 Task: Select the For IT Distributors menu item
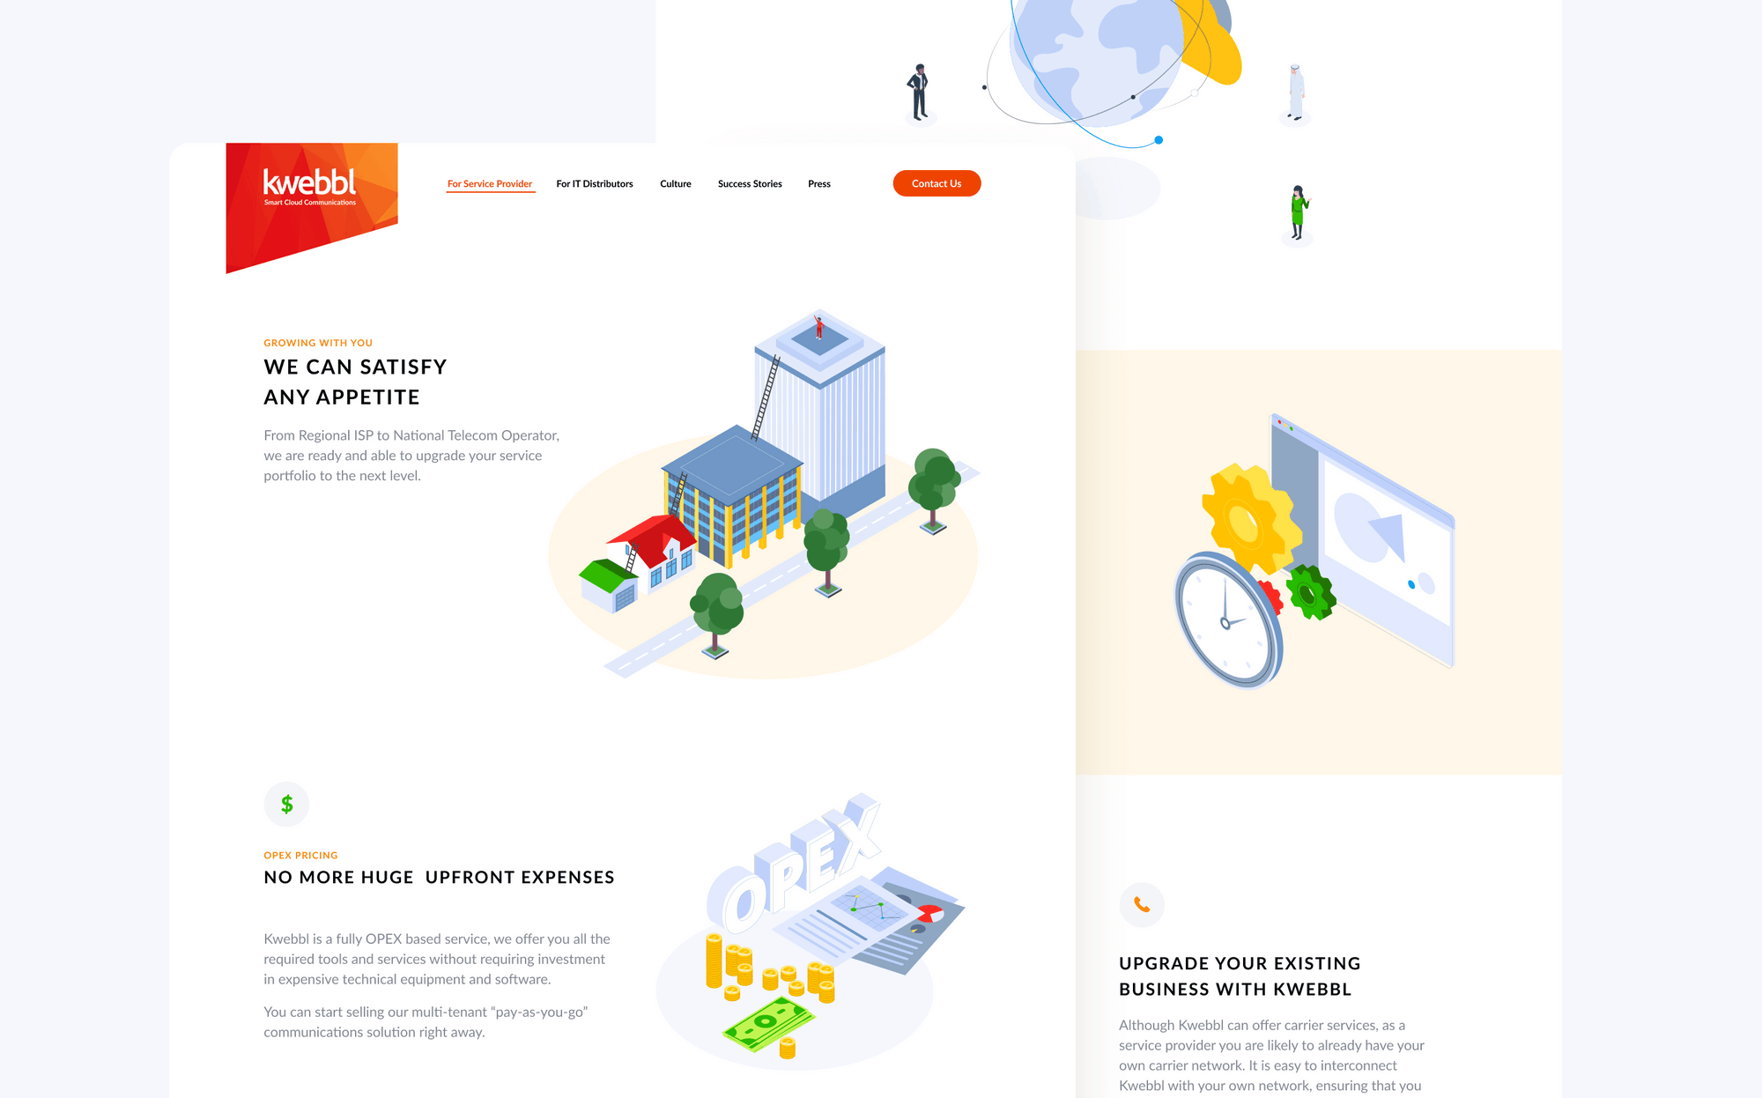click(x=596, y=183)
